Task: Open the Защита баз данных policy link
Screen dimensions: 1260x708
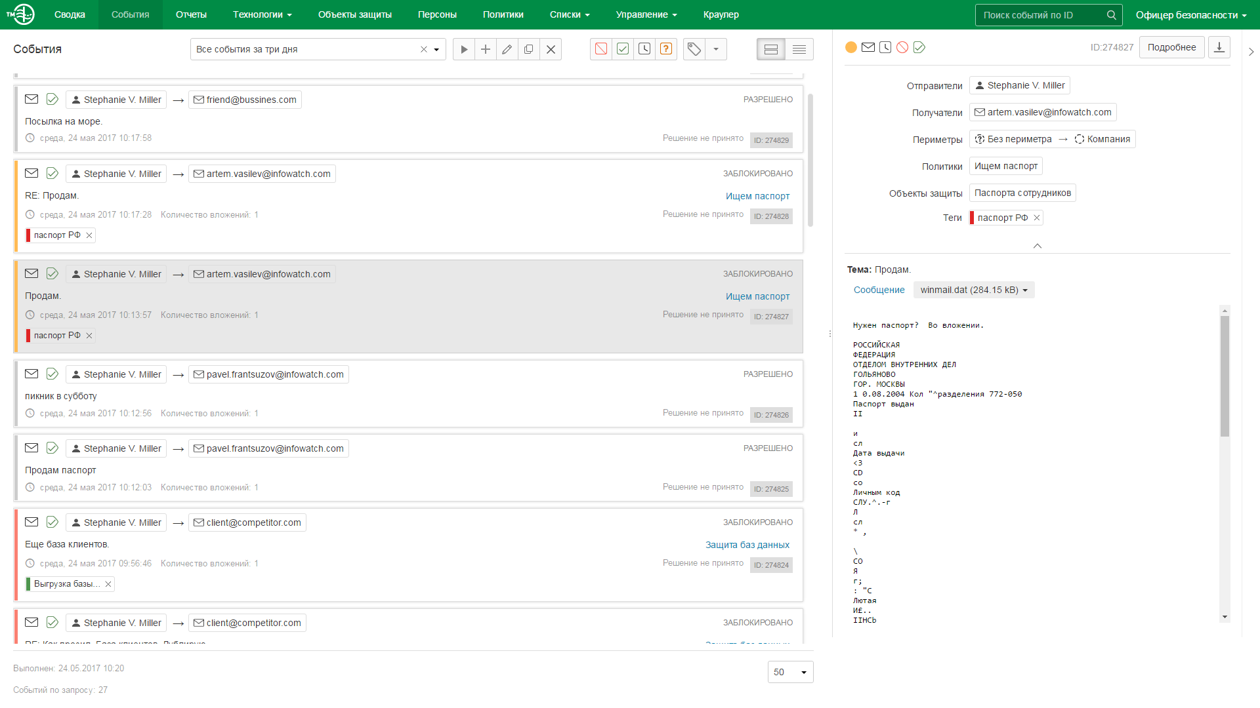Action: pyautogui.click(x=747, y=545)
